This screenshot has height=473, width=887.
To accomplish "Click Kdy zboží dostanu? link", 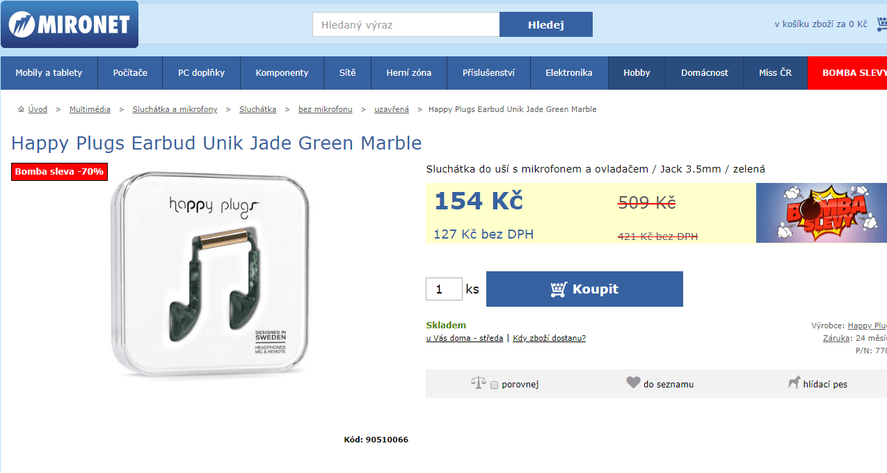I will pyautogui.click(x=550, y=338).
